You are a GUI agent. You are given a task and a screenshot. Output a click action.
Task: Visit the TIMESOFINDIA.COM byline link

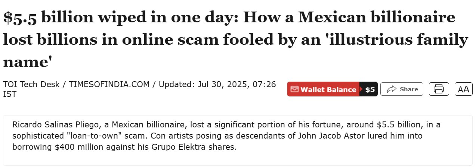pyautogui.click(x=109, y=84)
